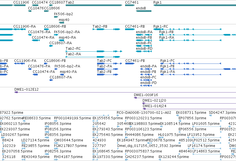Screen dimensions: 236x161
Task: Select the endoB-RB transcript label
Action: tap(144, 38)
